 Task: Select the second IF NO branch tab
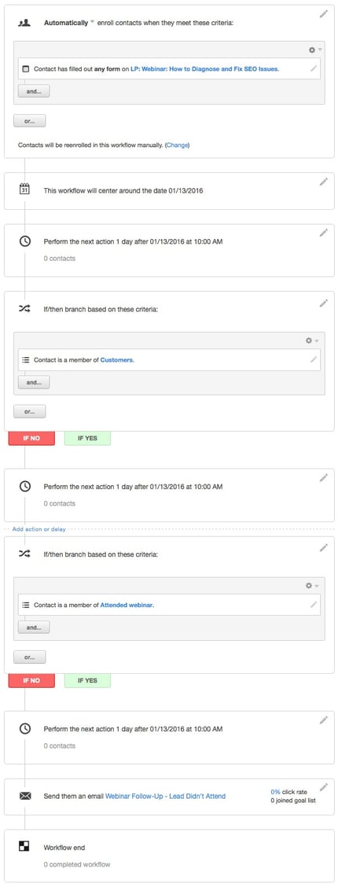pos(31,680)
